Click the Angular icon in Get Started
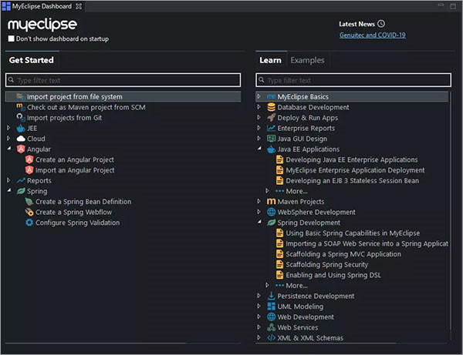463x355 pixels. (x=20, y=149)
